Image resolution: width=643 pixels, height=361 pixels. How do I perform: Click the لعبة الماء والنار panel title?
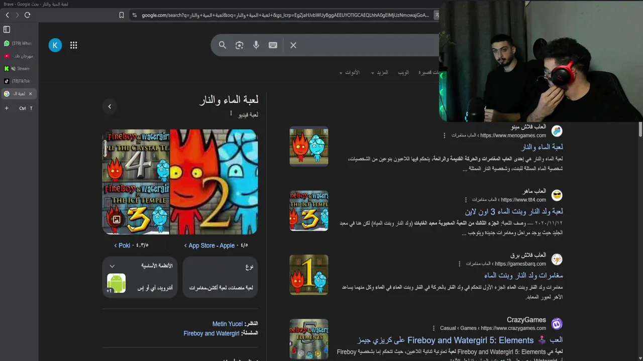[229, 100]
